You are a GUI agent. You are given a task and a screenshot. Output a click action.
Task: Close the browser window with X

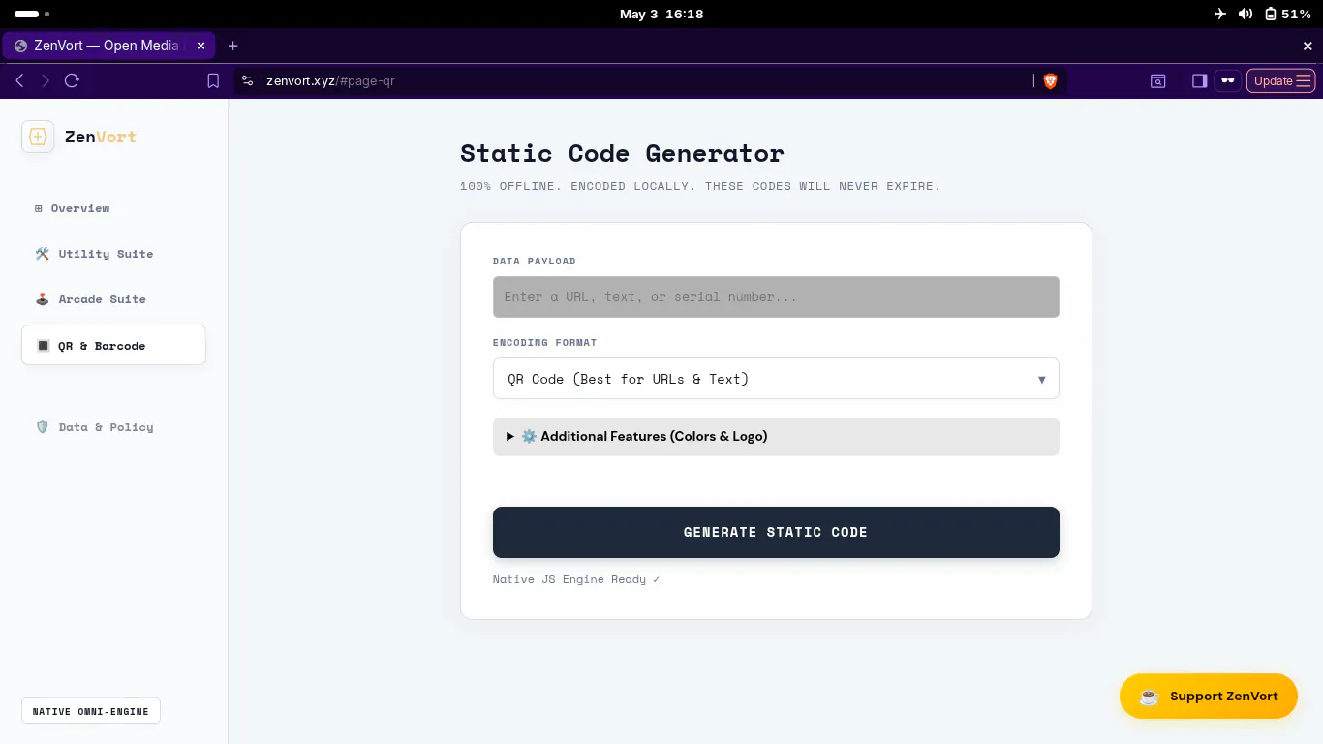pos(1308,46)
